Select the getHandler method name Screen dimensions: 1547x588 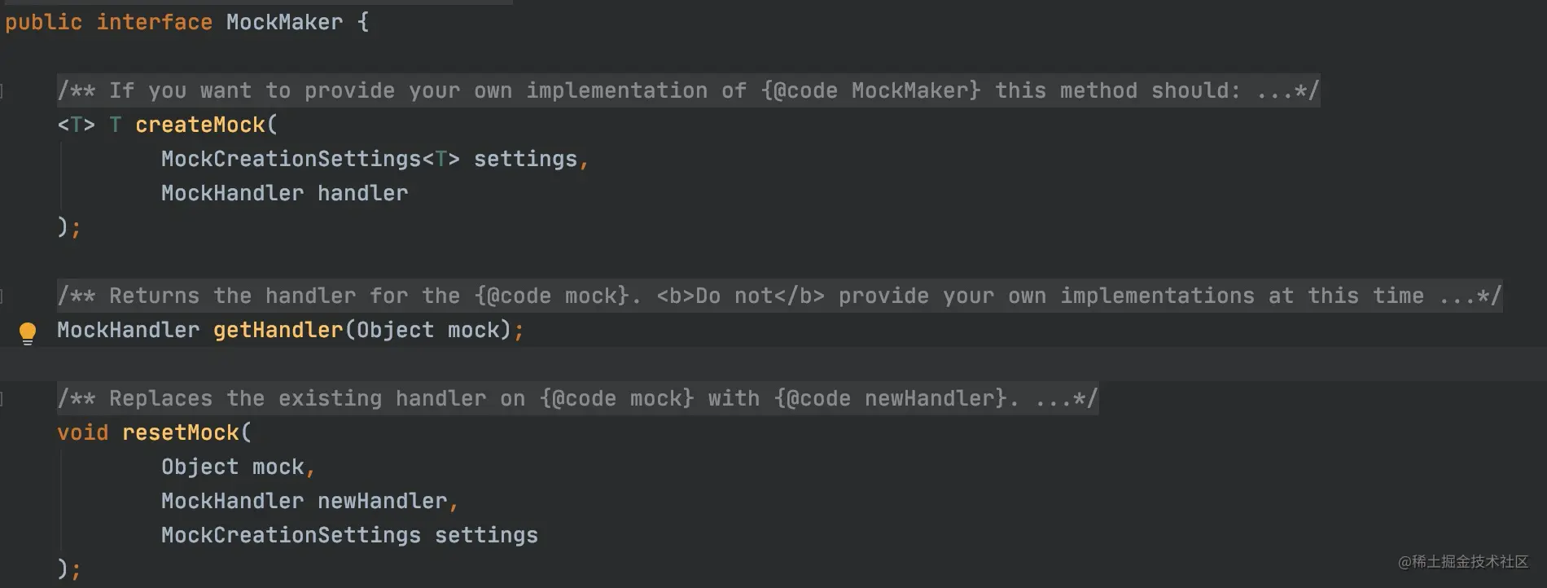[278, 331]
